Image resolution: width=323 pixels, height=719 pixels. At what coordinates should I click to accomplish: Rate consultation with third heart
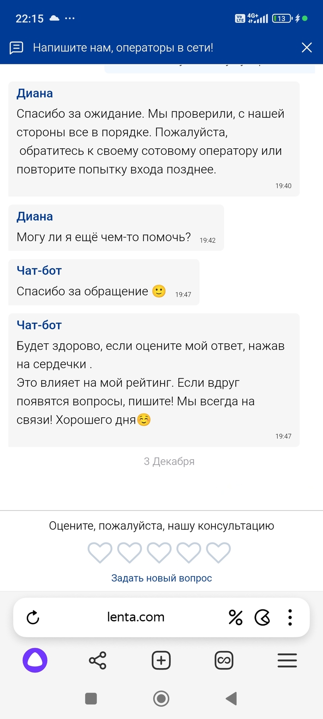[x=159, y=553]
